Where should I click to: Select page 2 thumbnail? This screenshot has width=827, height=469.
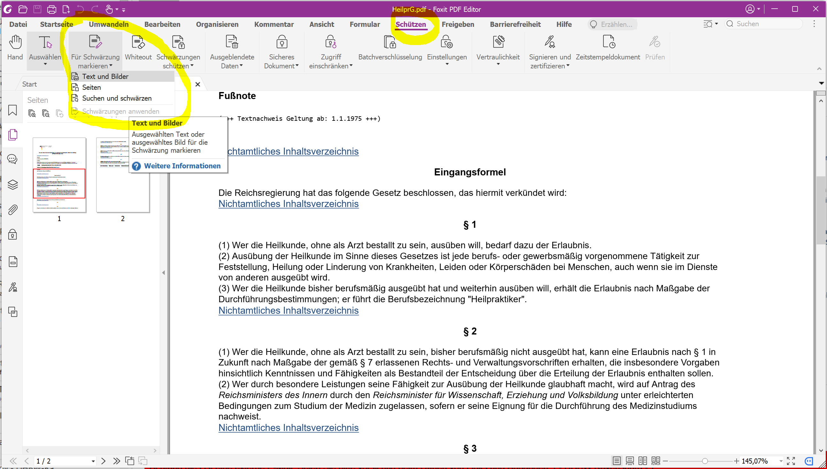pos(123,175)
